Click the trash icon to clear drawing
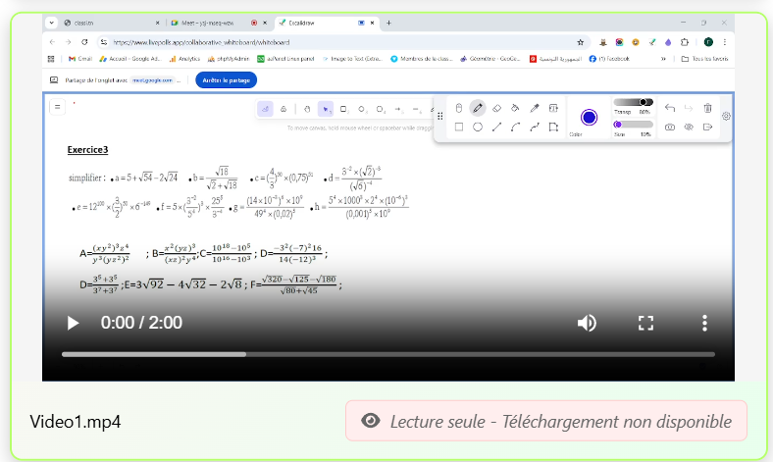The image size is (773, 462). 707,108
